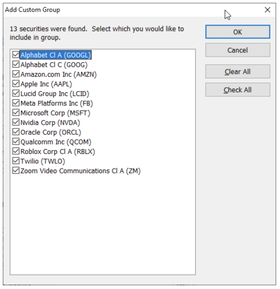
Task: Toggle the Nvidia Corp (NVDA) checkbox
Action: coord(16,122)
